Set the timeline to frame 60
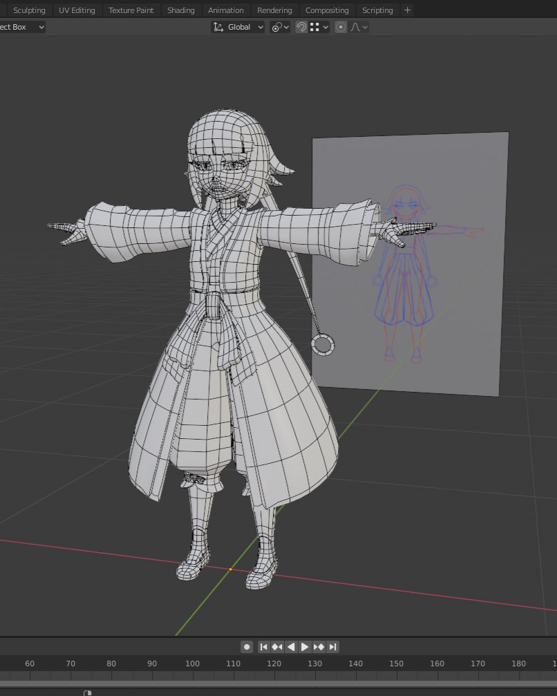 click(x=30, y=664)
